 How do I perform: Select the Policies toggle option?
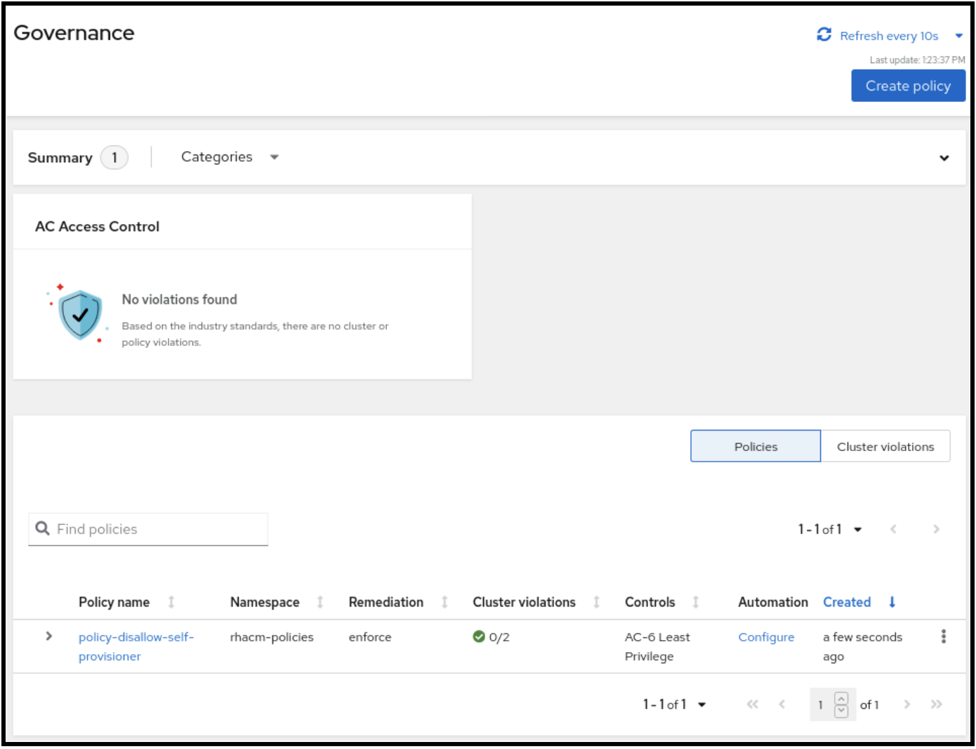pos(756,446)
